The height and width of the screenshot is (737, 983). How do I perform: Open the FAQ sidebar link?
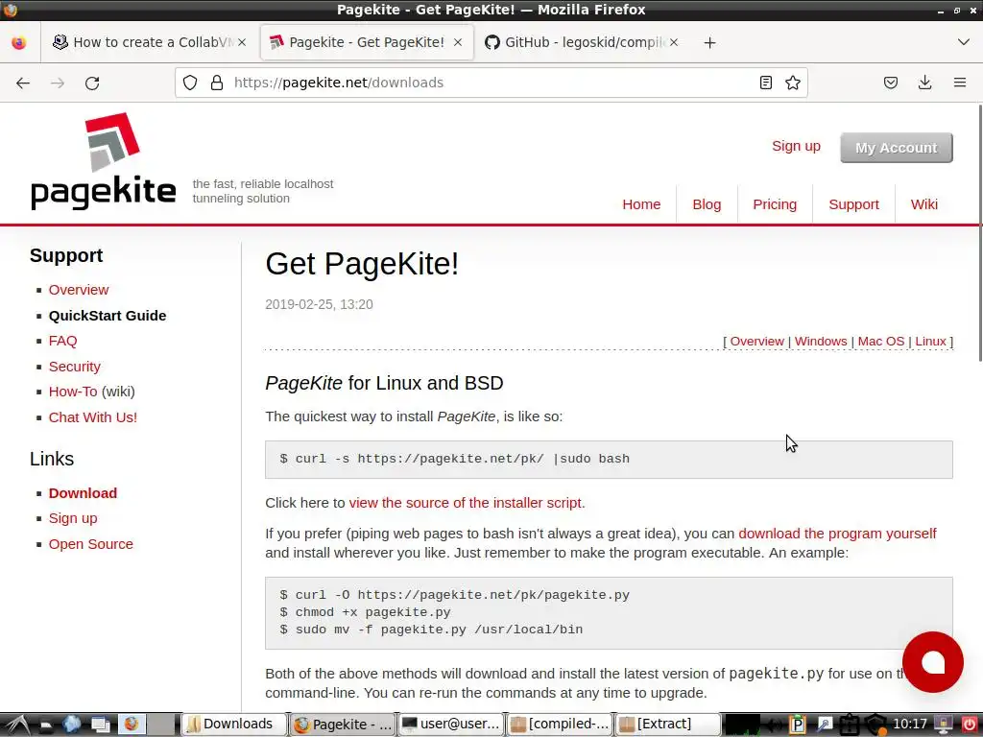click(62, 341)
